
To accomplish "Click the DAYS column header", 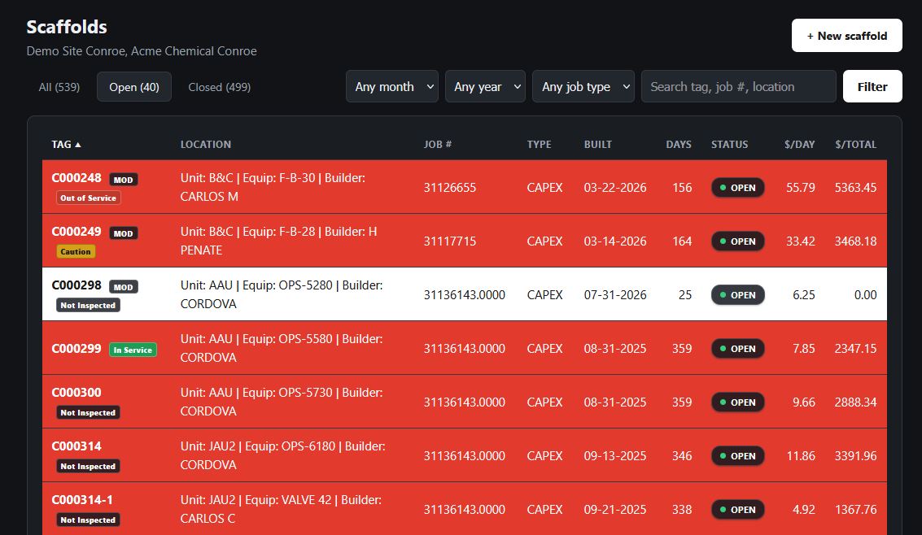I will pyautogui.click(x=679, y=145).
